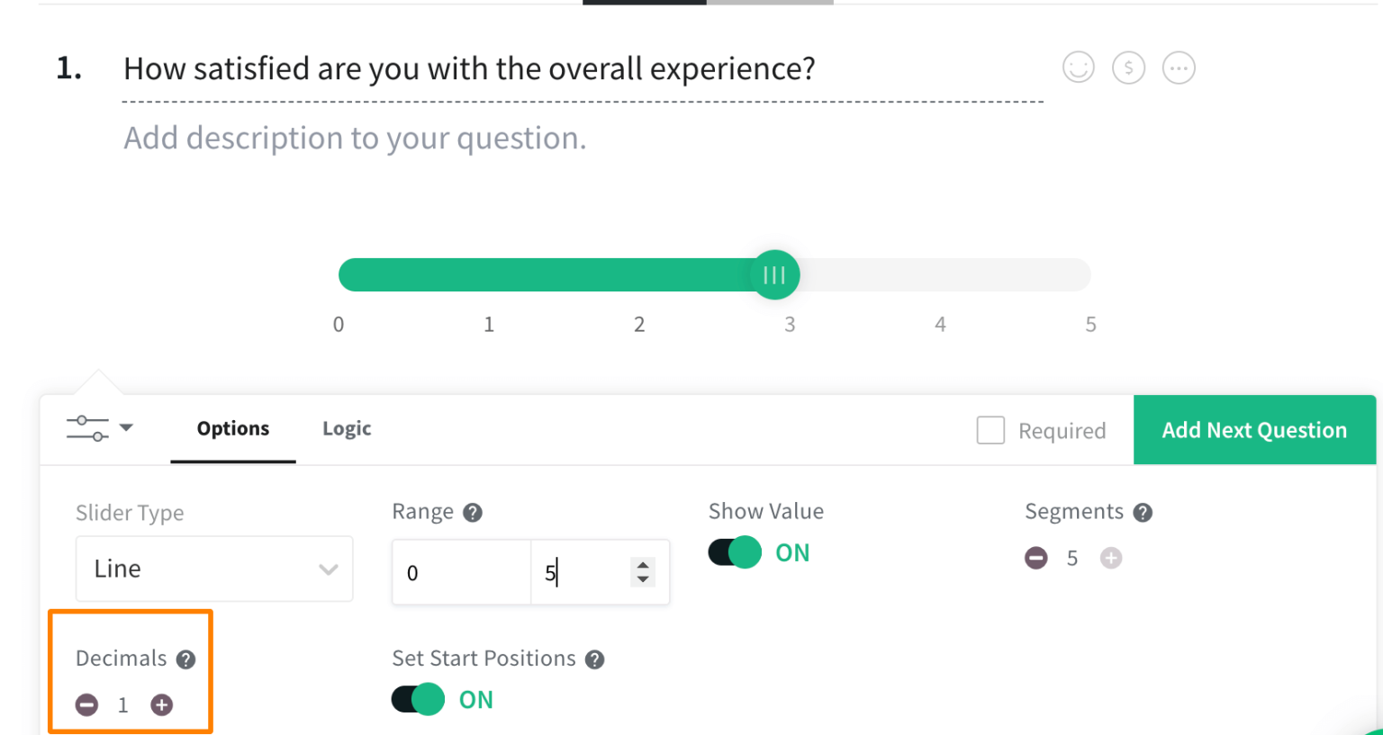This screenshot has height=735, width=1383.
Task: Switch to the Logic tab
Action: click(346, 429)
